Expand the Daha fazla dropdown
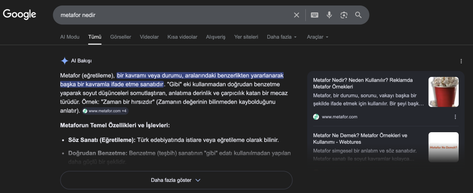This screenshot has width=473, height=193. pos(282,37)
